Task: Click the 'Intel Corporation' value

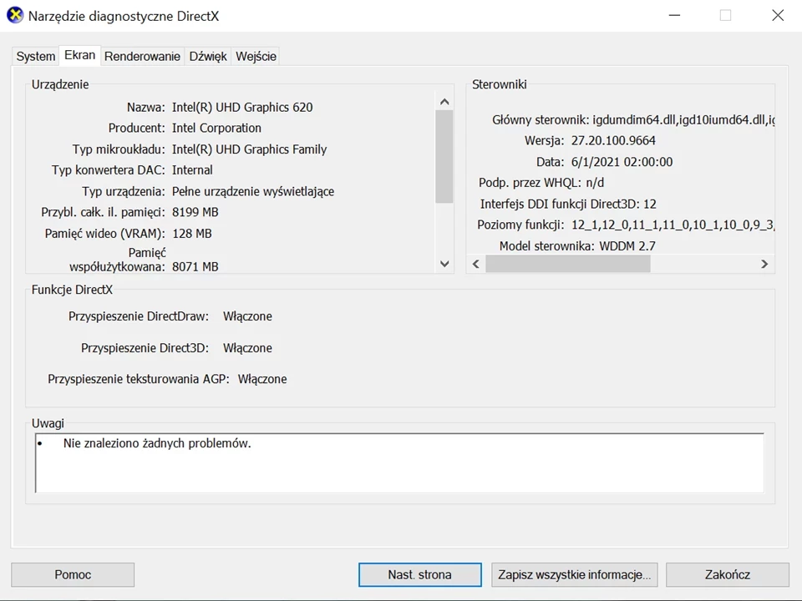Action: [216, 128]
